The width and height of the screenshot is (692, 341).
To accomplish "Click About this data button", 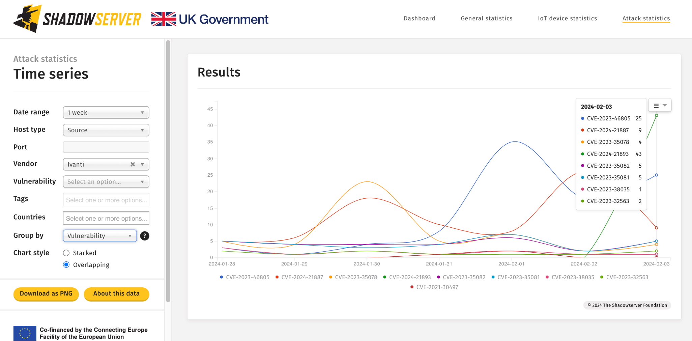I will [x=116, y=293].
